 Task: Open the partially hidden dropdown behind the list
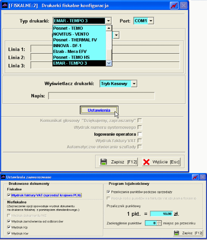(x=116, y=35)
